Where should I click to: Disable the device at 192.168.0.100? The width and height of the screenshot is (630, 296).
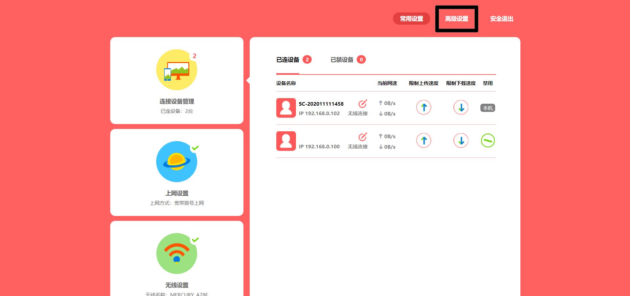(x=488, y=140)
